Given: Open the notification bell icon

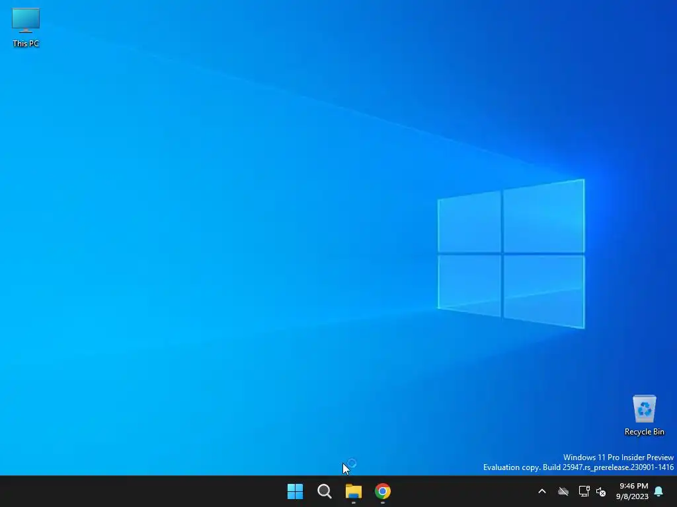Looking at the screenshot, I should 658,491.
